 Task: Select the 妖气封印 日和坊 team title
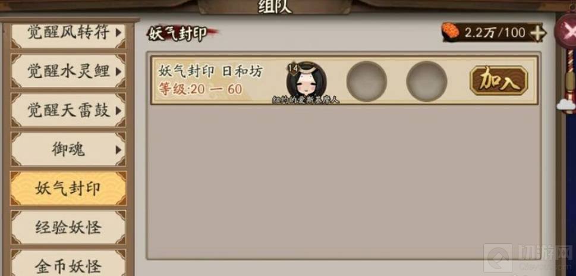211,71
